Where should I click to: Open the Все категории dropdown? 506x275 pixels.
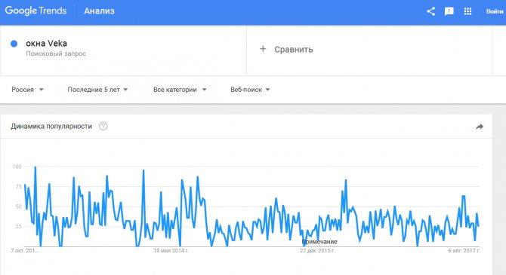pyautogui.click(x=180, y=90)
